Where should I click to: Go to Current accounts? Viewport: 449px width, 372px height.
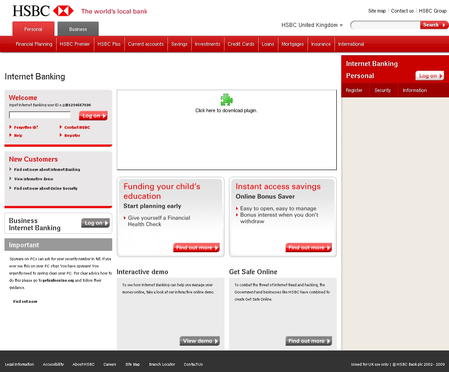coord(146,44)
